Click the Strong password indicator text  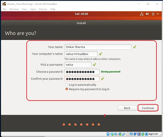tap(110, 72)
